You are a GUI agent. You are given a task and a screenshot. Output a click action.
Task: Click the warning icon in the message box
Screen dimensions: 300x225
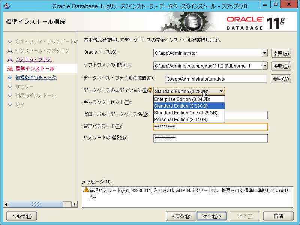pos(86,190)
